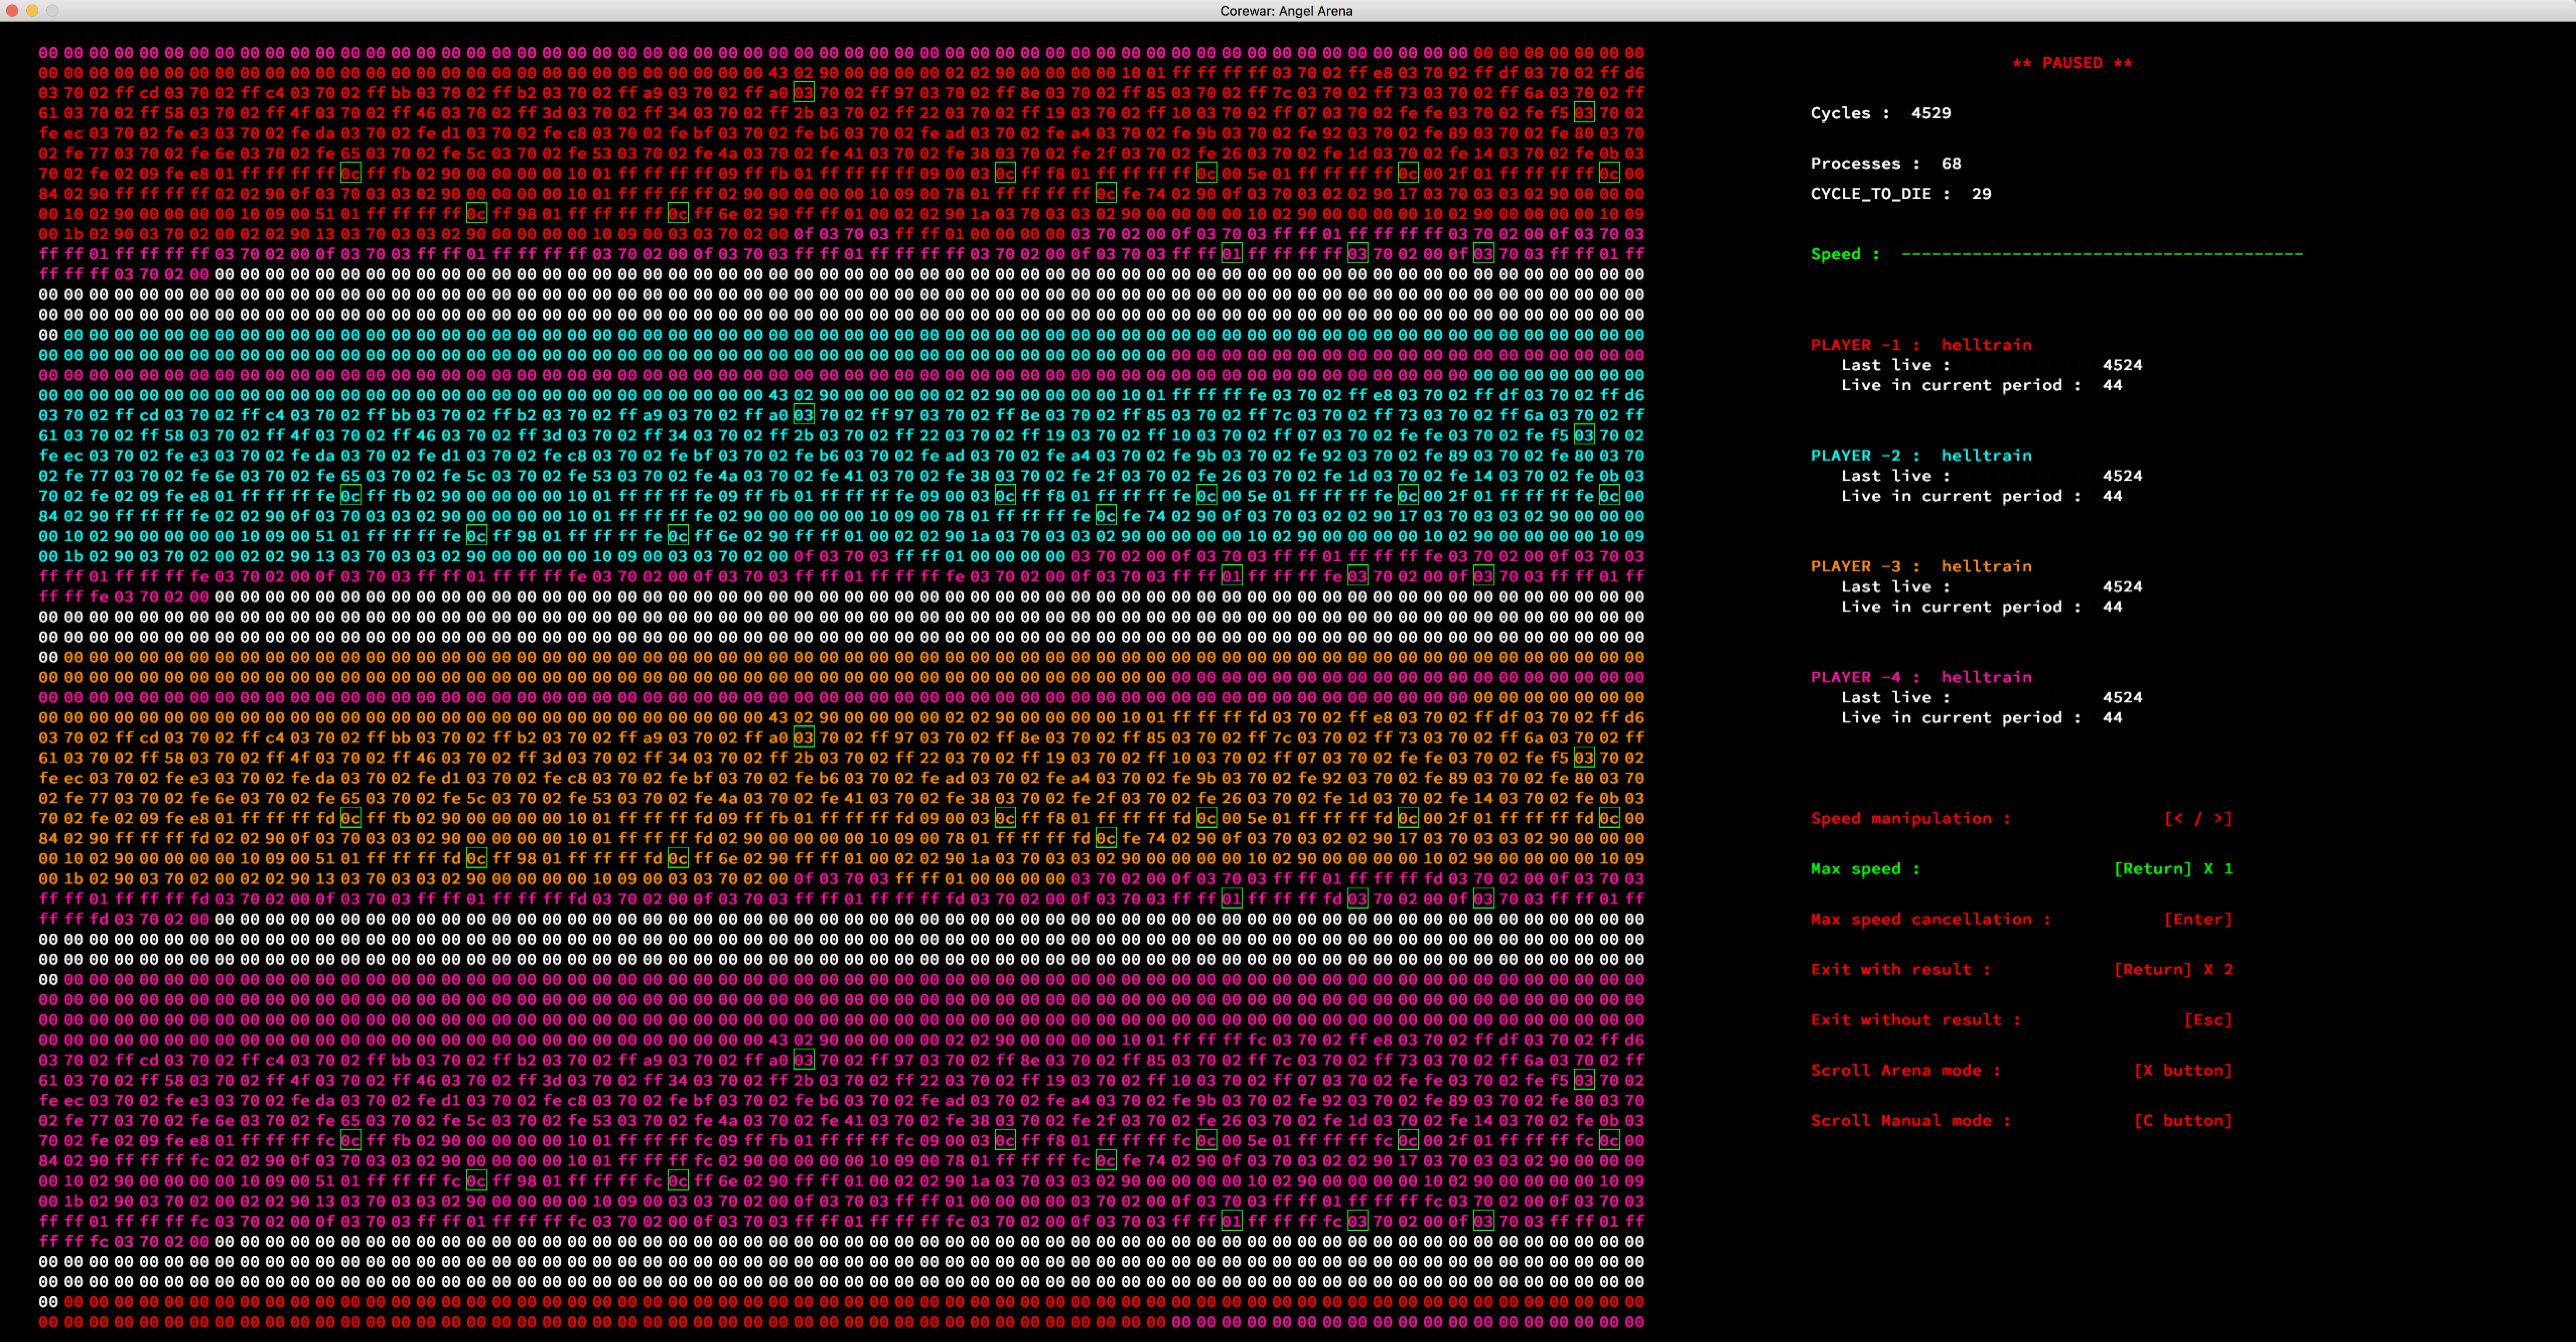This screenshot has width=2576, height=1342.
Task: Click the green Speed dashed bar
Action: (2101, 254)
